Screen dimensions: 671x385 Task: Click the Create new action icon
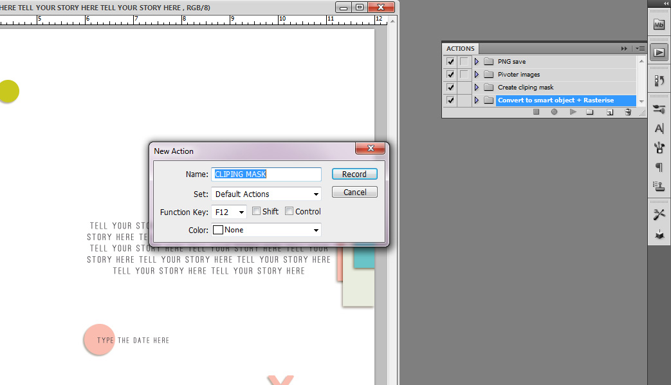tap(610, 112)
